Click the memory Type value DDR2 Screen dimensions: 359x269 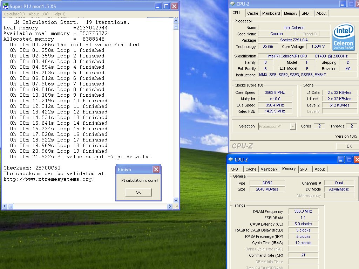(x=267, y=183)
